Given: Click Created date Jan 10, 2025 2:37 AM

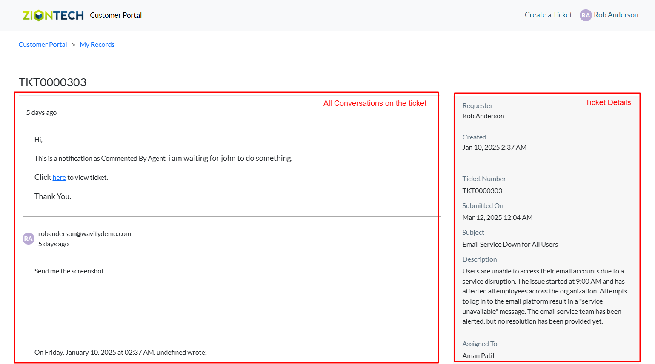Looking at the screenshot, I should pos(495,147).
